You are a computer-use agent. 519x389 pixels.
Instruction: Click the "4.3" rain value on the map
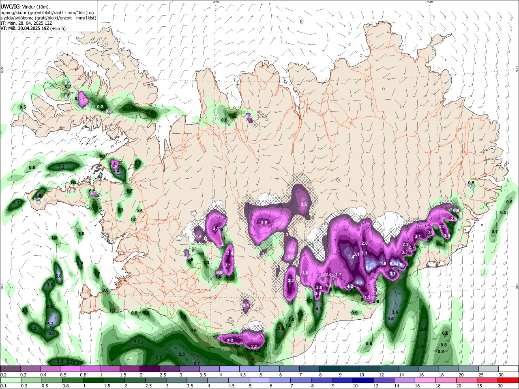[x=318, y=309]
